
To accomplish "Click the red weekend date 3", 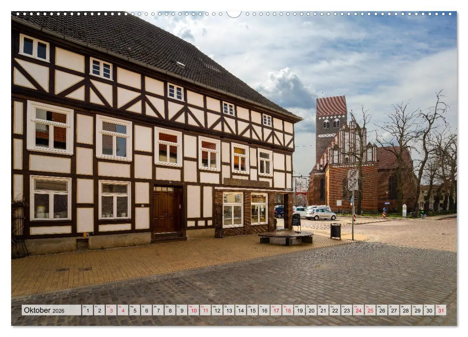I will (x=111, y=311).
